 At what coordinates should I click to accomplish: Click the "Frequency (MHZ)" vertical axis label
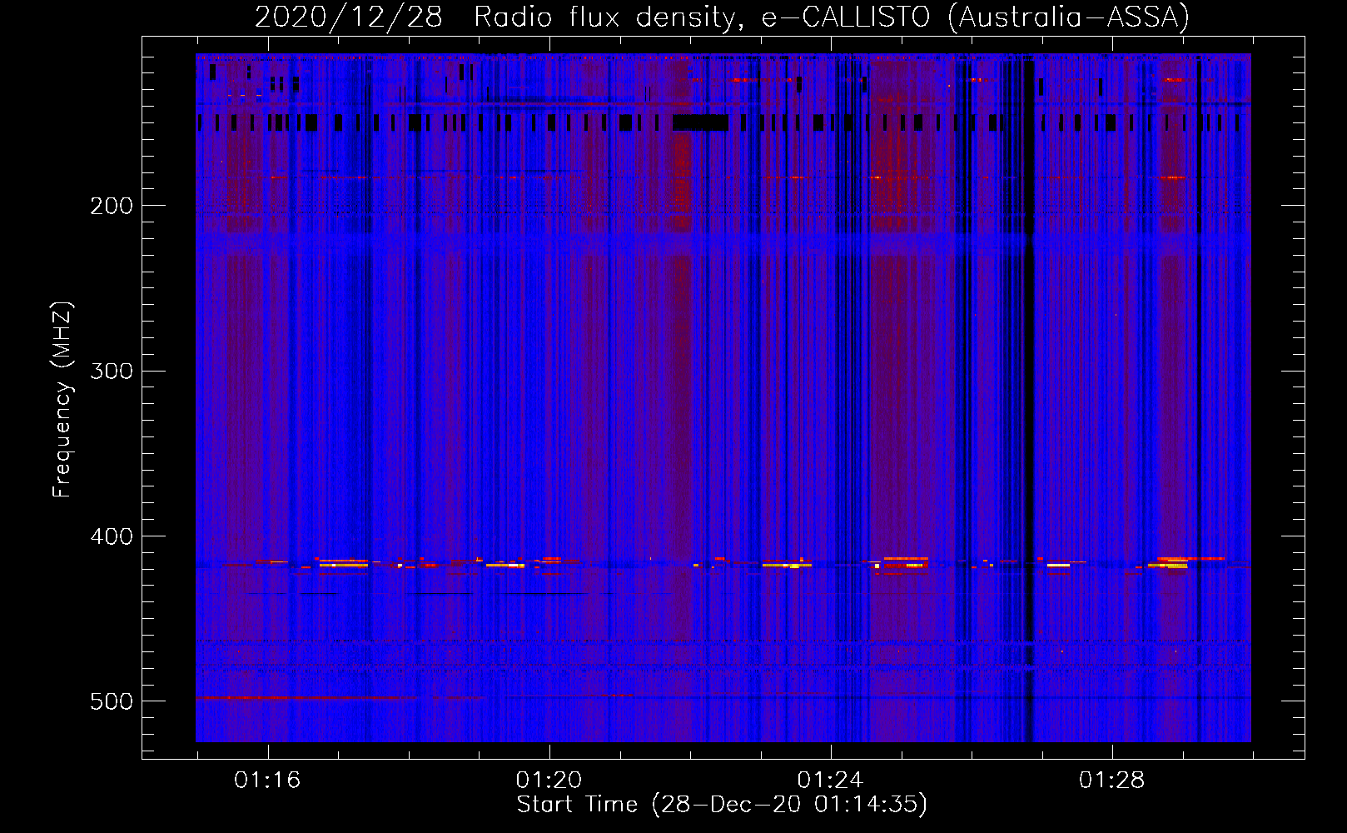pyautogui.click(x=62, y=400)
